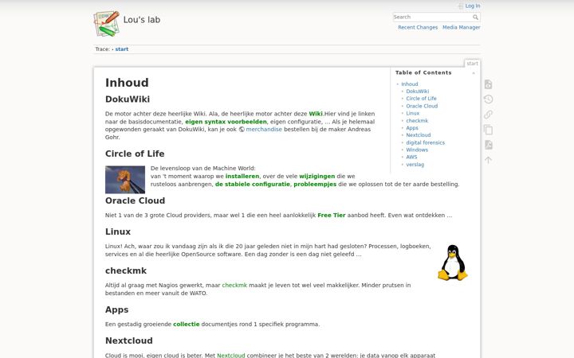
Task: Open the collectie link under Apps
Action: pyautogui.click(x=187, y=324)
